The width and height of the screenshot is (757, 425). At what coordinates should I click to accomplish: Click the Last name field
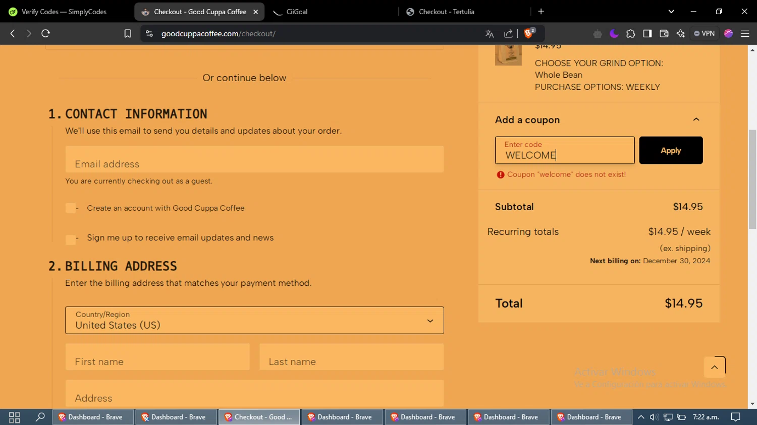[x=351, y=357]
